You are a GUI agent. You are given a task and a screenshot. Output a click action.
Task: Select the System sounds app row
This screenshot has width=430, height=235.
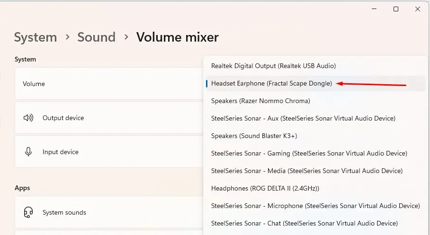coord(109,212)
